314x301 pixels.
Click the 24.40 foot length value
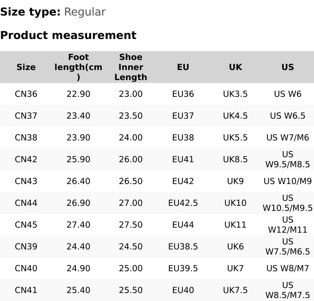tap(78, 247)
